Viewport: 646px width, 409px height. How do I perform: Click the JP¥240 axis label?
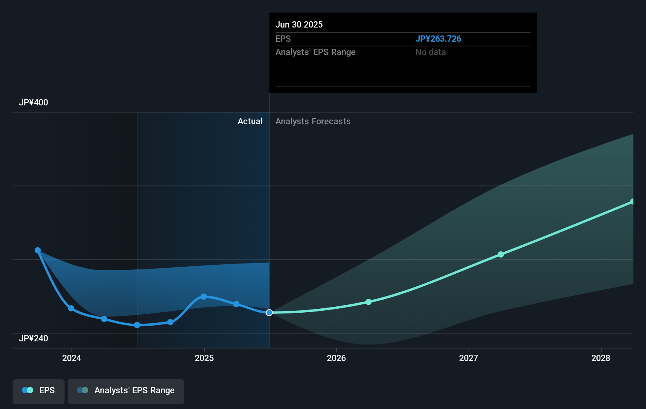click(x=34, y=339)
